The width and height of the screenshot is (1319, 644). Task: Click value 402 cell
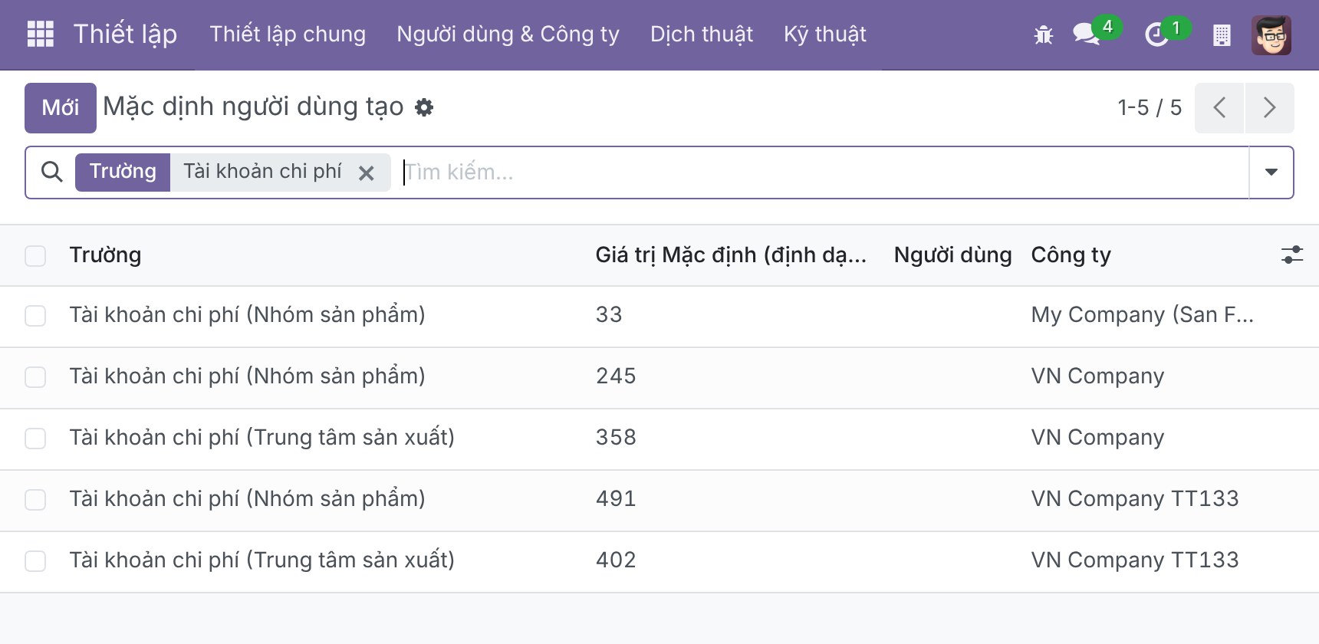[616, 560]
